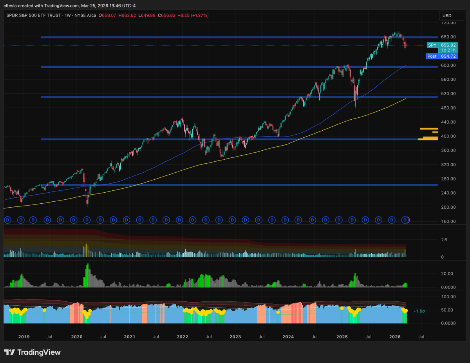
Task: Click the -1.8σ indicator value label
Action: tap(420, 311)
